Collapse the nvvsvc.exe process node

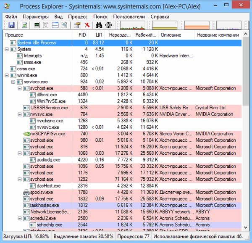[19, 114]
